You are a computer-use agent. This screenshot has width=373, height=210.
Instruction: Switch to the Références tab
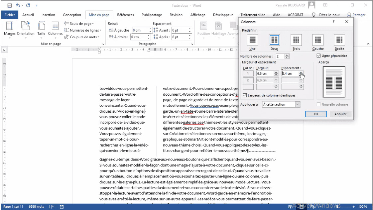click(x=125, y=15)
